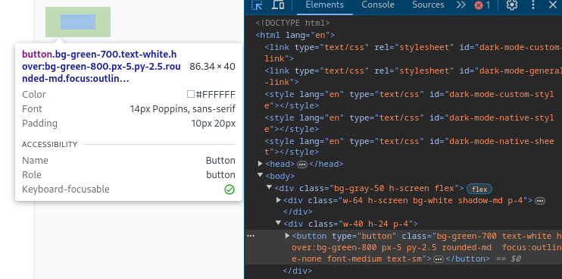562x279 pixels.
Task: Select the html lang="en" element line
Action: (295, 35)
